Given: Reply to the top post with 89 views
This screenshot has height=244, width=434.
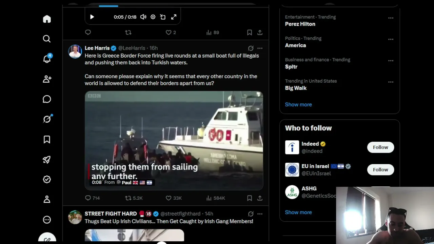Looking at the screenshot, I should [x=88, y=33].
